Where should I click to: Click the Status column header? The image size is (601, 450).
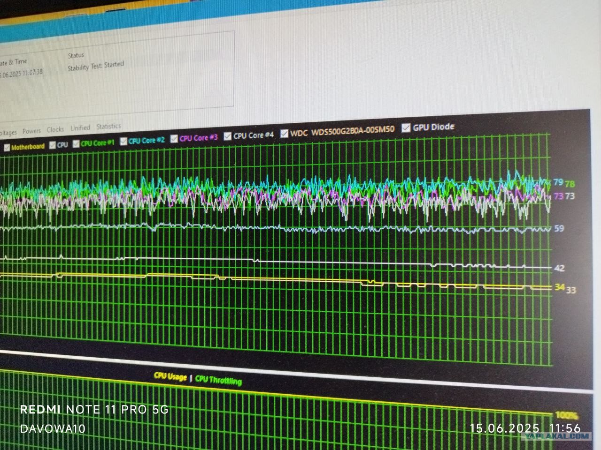click(x=76, y=55)
